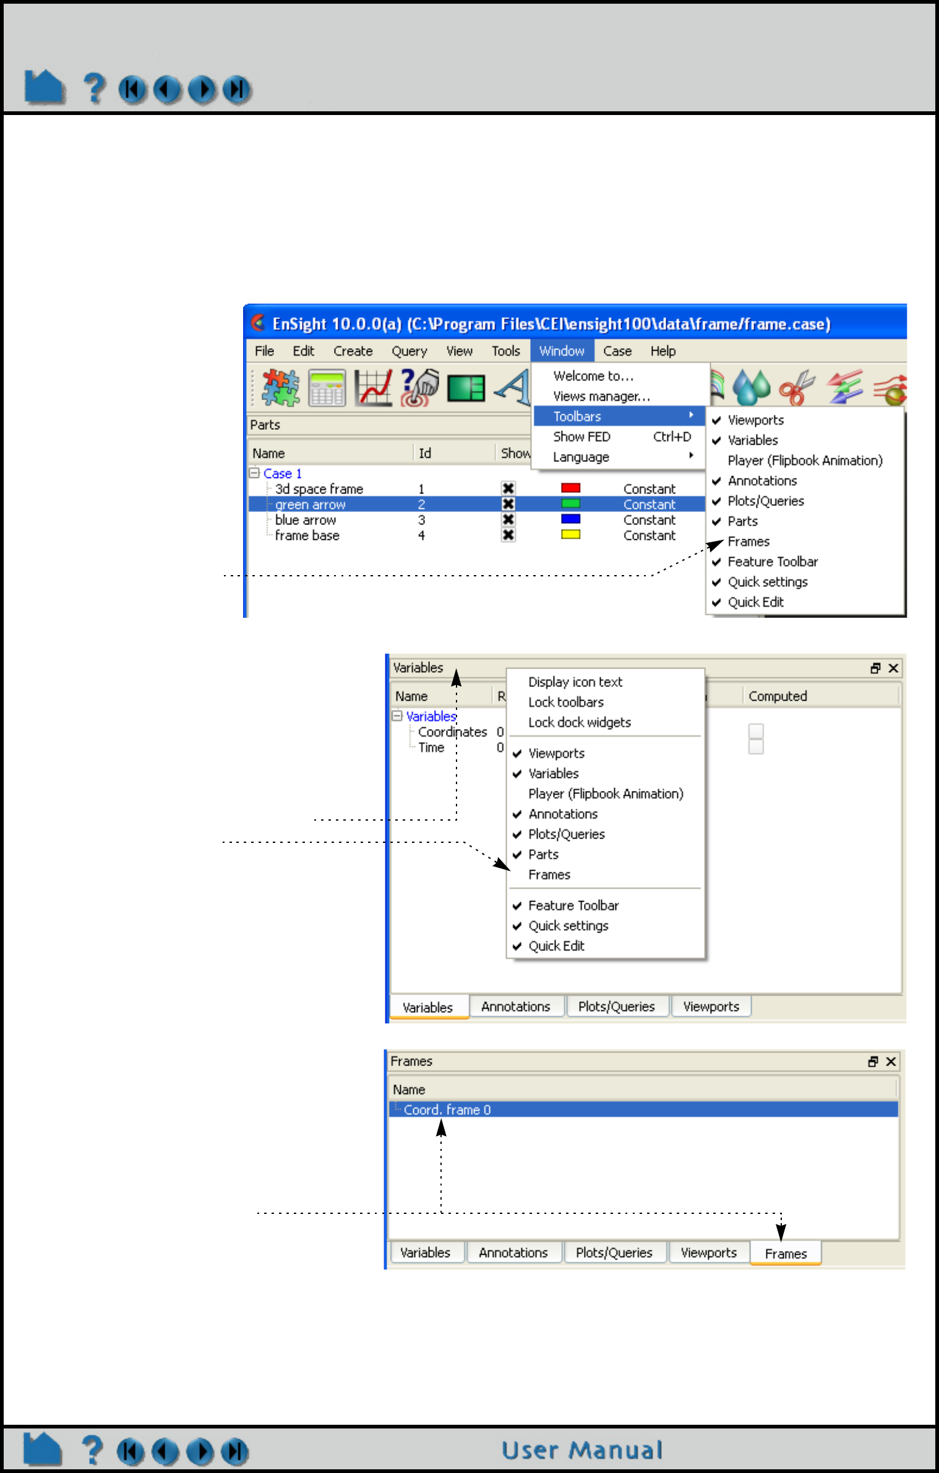Viewport: 939px width, 1473px height.
Task: Toggle Show checkbox for green arrow
Action: [508, 504]
